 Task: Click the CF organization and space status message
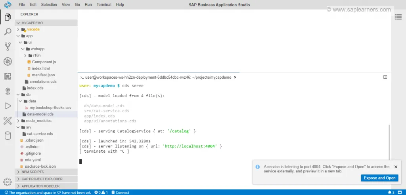(48, 192)
